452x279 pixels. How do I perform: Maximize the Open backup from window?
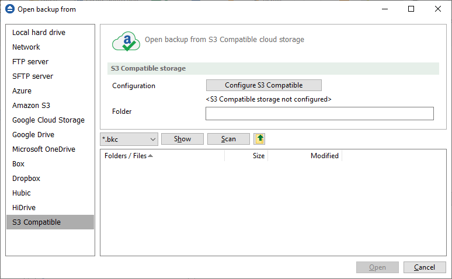pyautogui.click(x=411, y=9)
